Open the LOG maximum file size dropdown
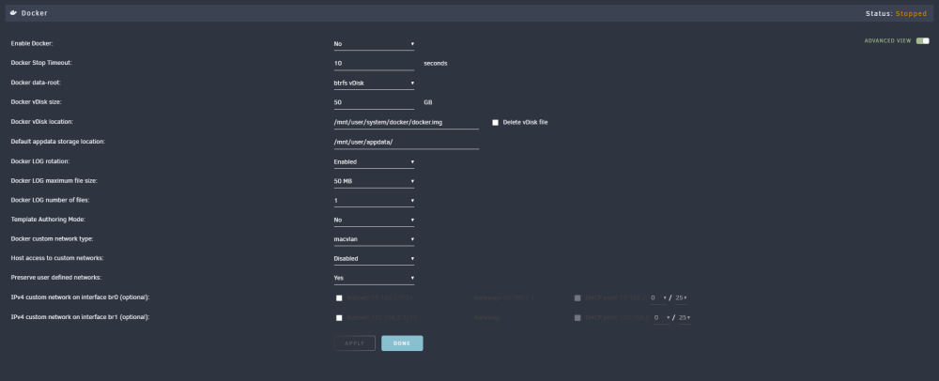 coord(375,180)
